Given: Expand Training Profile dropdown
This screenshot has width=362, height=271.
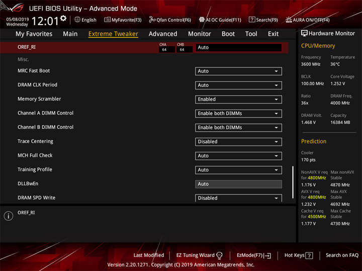Looking at the screenshot, I should 238,170.
